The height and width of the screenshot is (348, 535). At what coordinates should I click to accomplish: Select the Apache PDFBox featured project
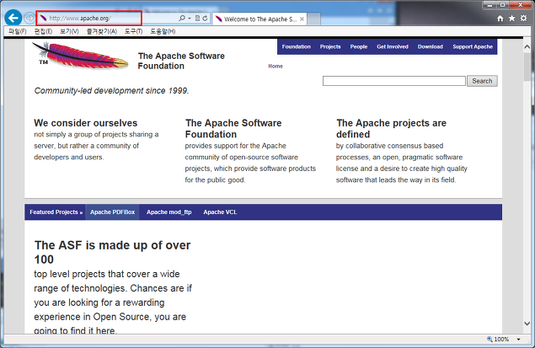pos(112,211)
